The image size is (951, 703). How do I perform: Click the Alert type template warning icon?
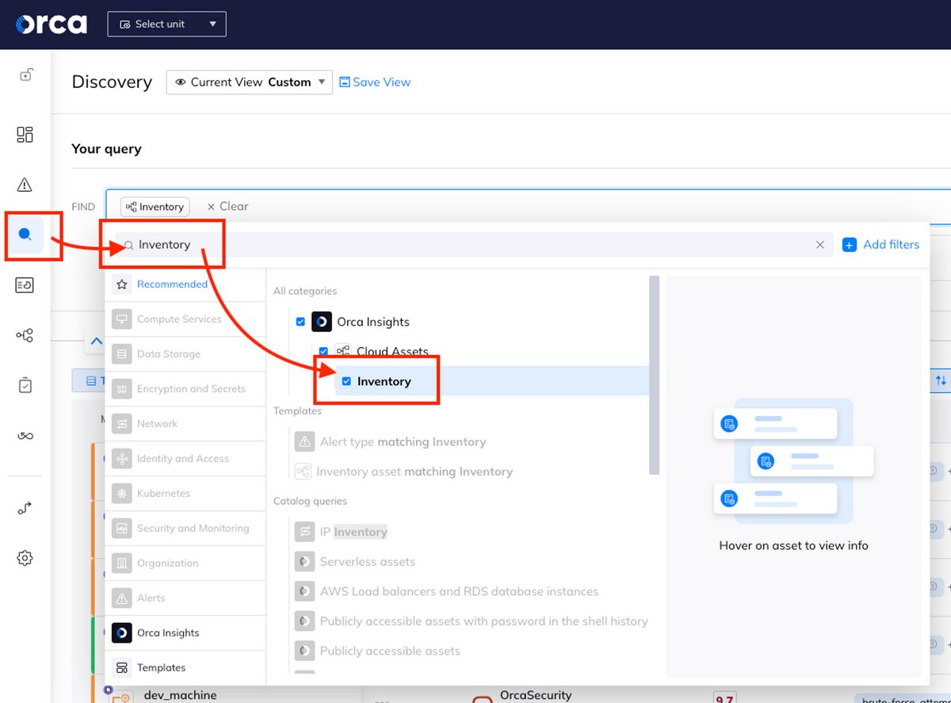(x=304, y=442)
